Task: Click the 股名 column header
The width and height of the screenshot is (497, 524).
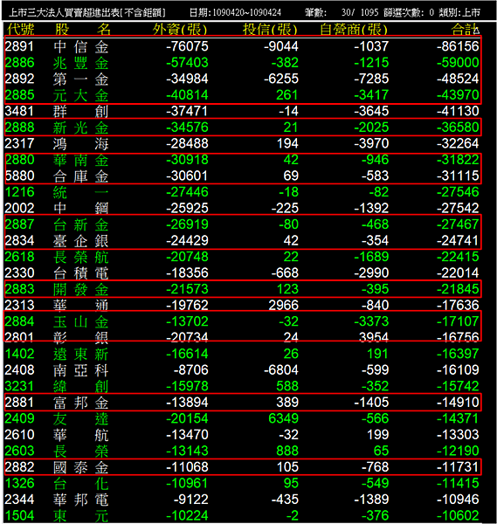Action: click(83, 30)
